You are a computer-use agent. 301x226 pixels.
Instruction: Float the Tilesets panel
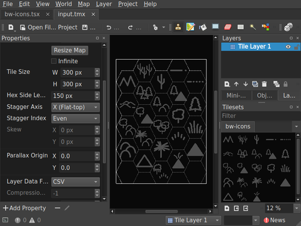click(x=291, y=107)
